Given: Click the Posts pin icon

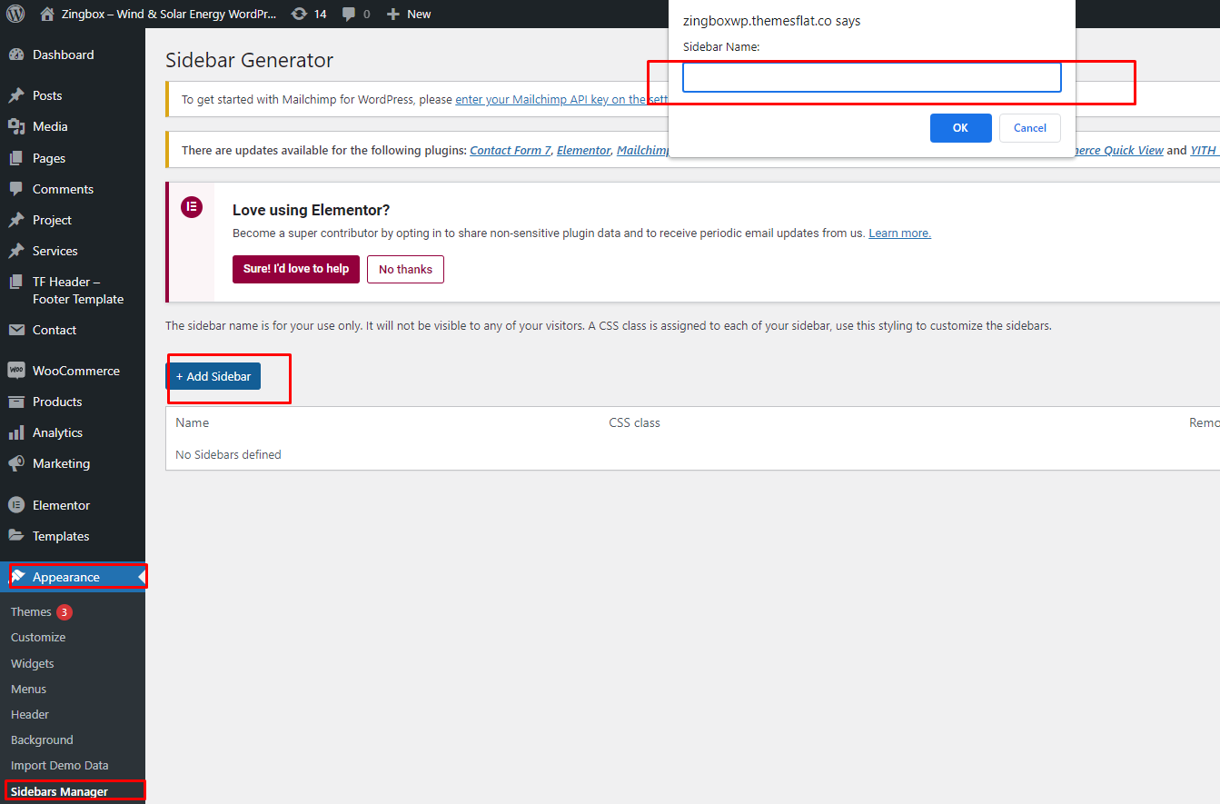Looking at the screenshot, I should pyautogui.click(x=16, y=95).
